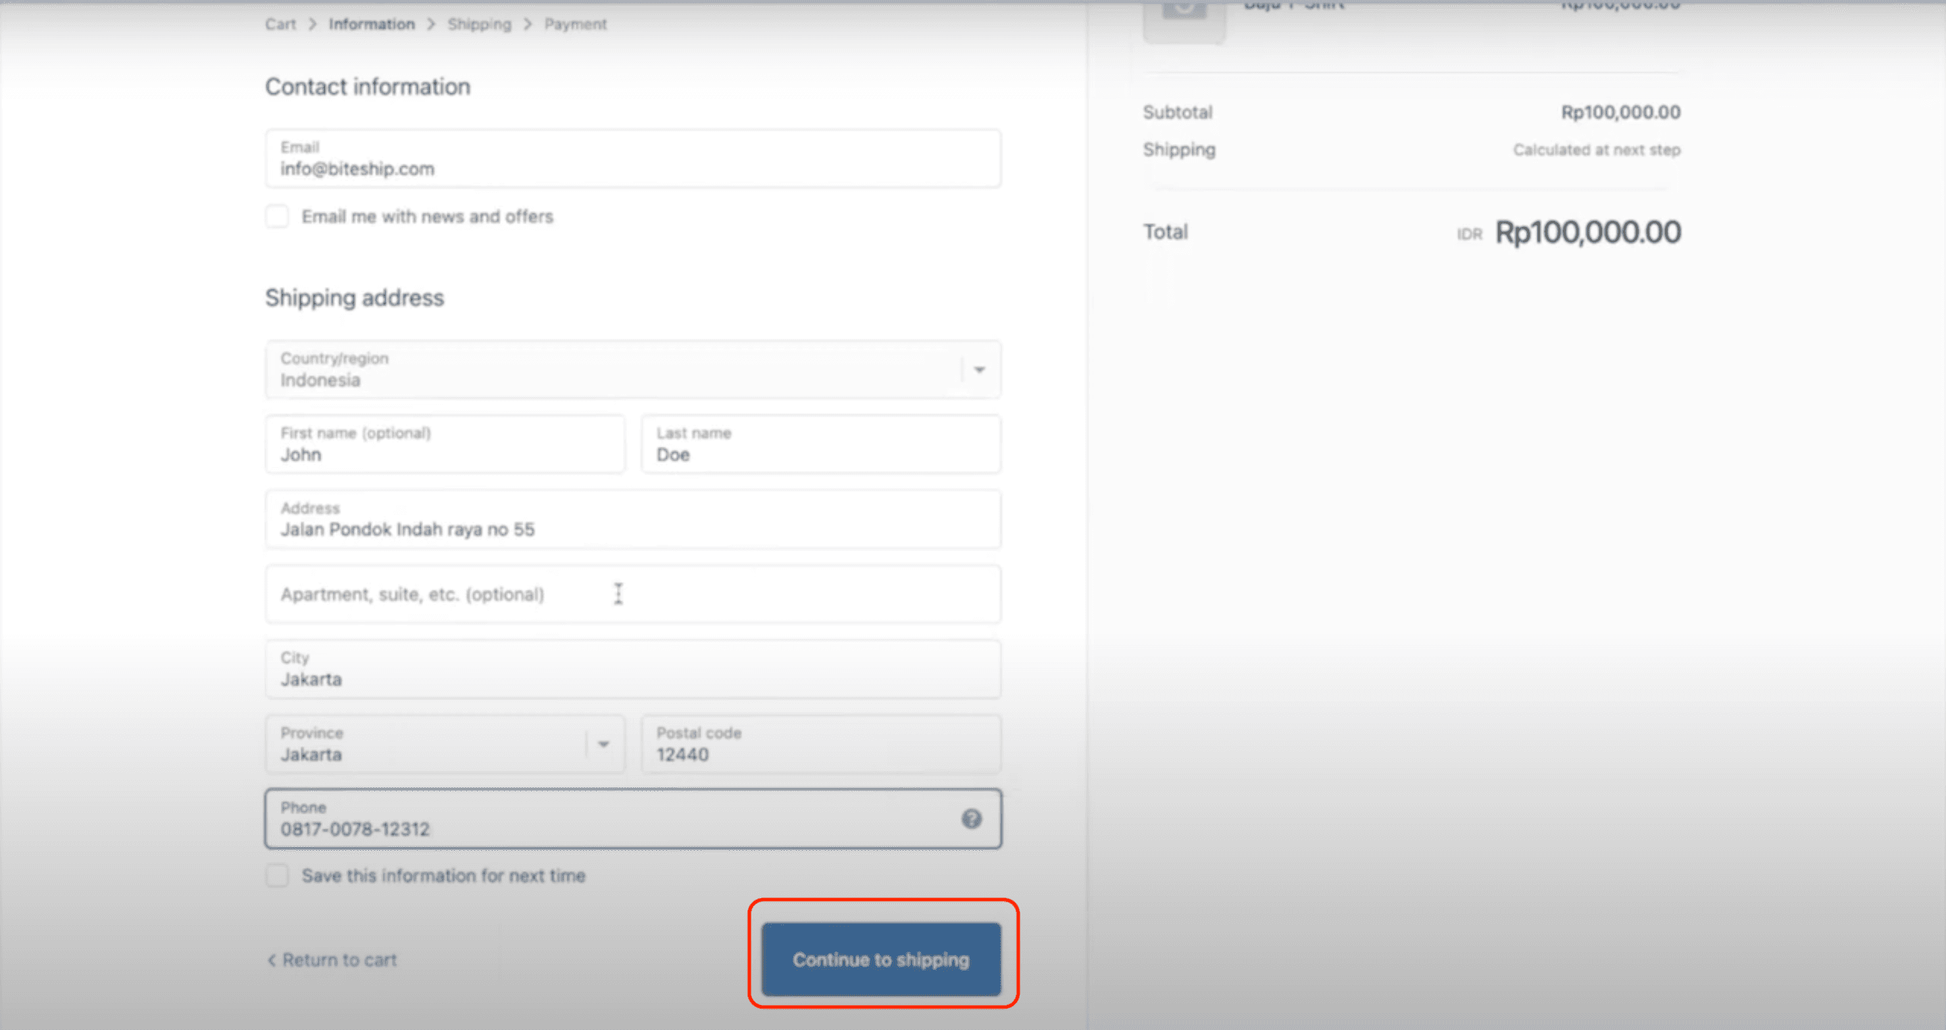Focus the Last name field
This screenshot has width=1946, height=1030.
(x=821, y=444)
